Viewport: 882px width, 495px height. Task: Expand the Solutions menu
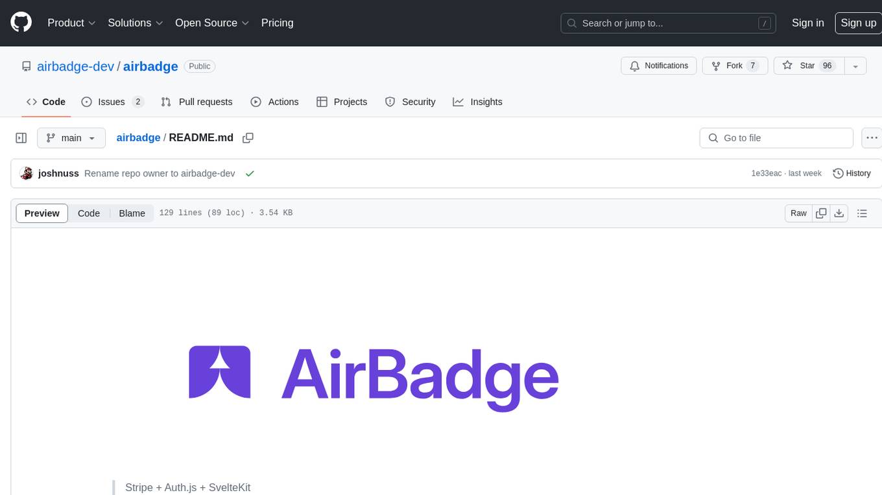click(x=136, y=23)
